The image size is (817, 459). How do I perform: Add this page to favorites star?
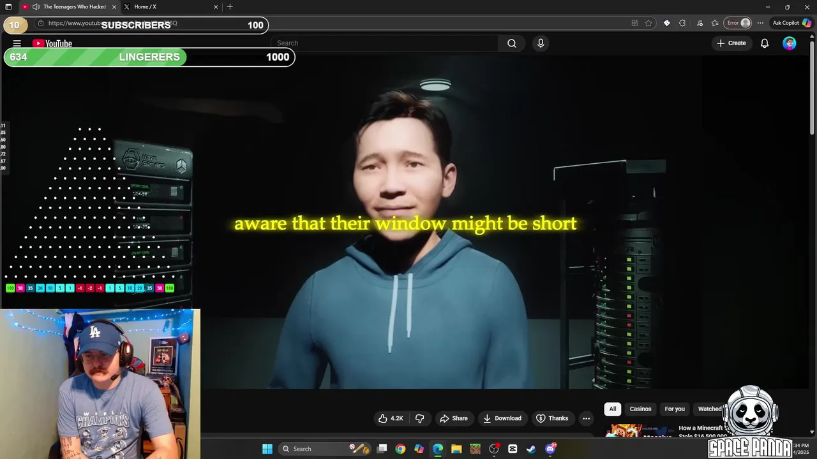pyautogui.click(x=648, y=23)
